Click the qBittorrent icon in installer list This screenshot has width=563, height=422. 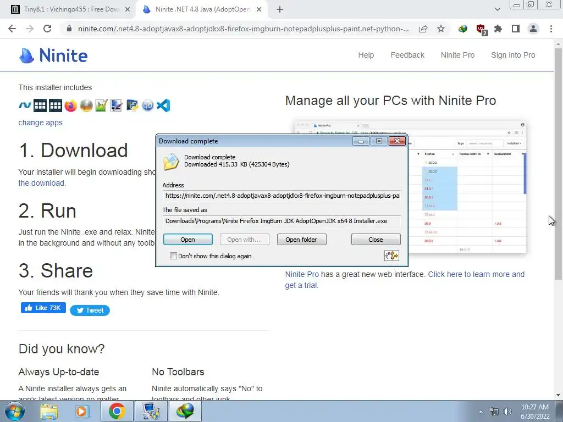pyautogui.click(x=147, y=105)
